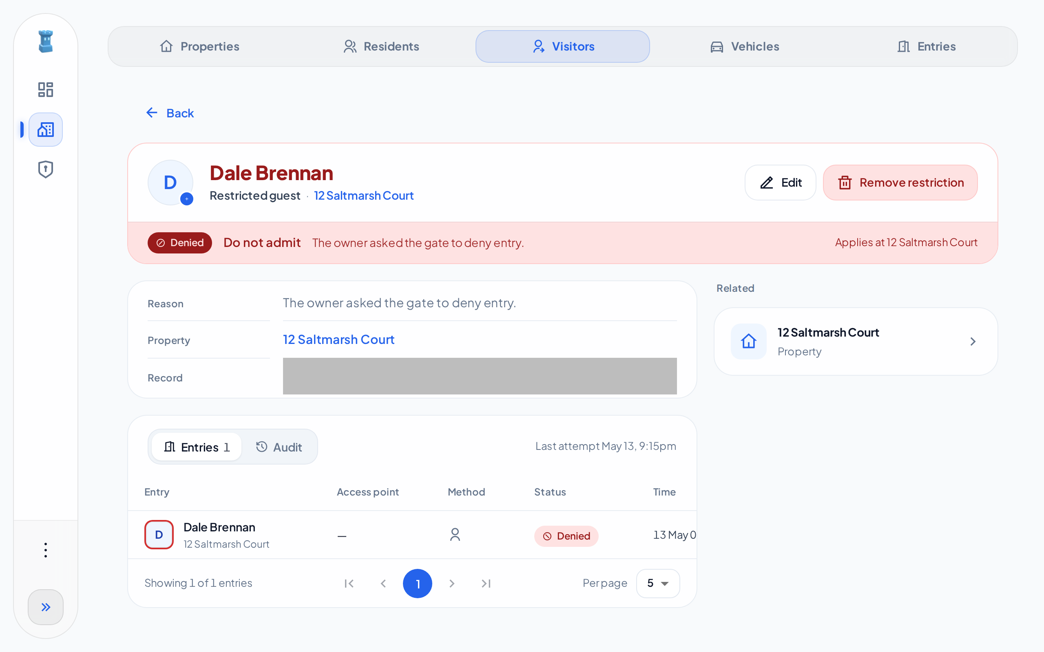1044x652 pixels.
Task: Open 12 Saltmarsh Court link under name
Action: point(364,195)
